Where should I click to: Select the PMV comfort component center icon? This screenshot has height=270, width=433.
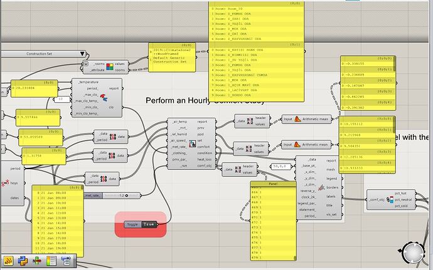[x=192, y=143]
